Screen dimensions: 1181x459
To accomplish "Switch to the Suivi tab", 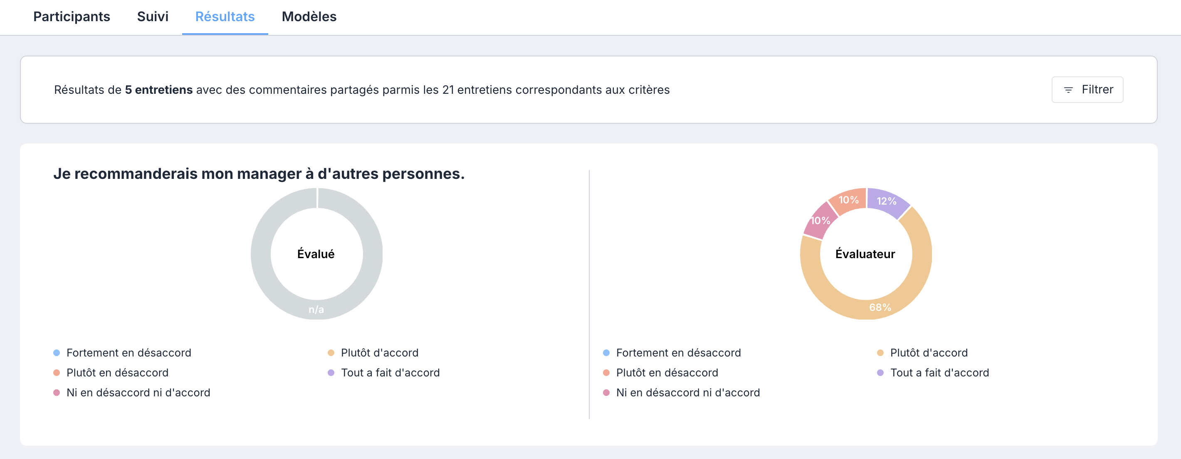I will 153,17.
